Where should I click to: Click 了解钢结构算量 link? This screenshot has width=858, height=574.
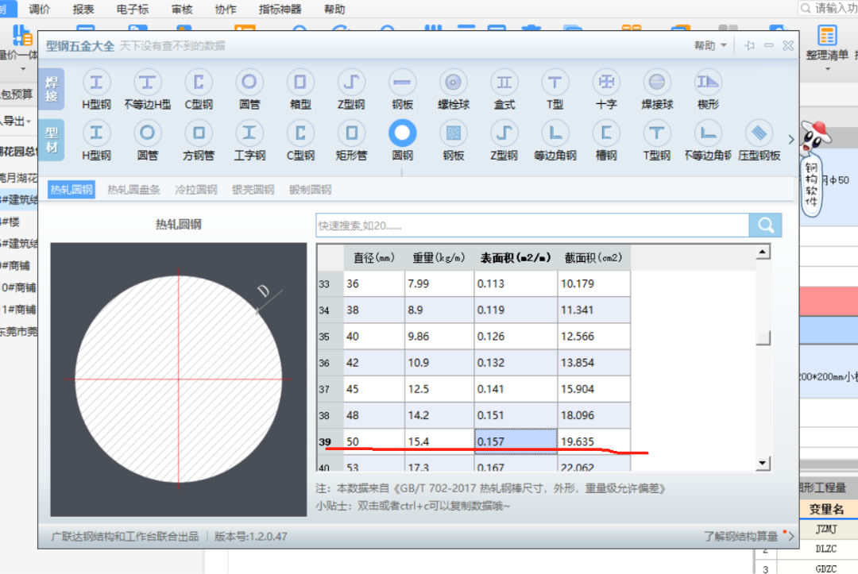coord(740,536)
